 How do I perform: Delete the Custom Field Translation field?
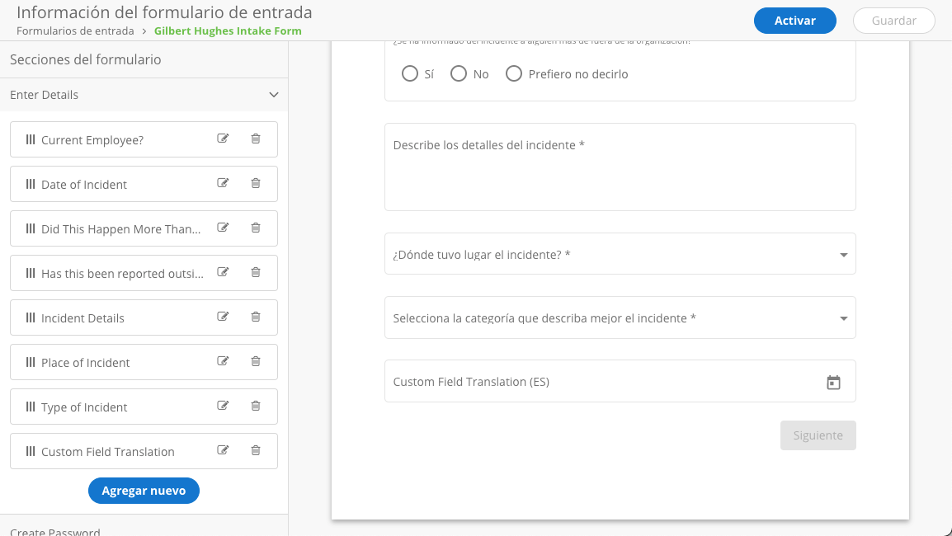(256, 449)
